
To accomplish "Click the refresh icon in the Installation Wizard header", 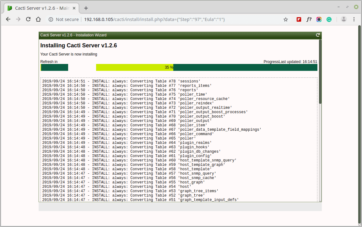I will (x=318, y=35).
